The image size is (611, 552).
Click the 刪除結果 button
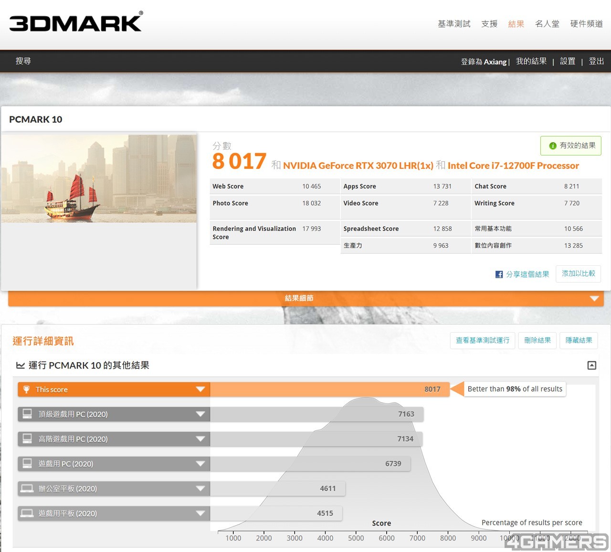pos(537,340)
